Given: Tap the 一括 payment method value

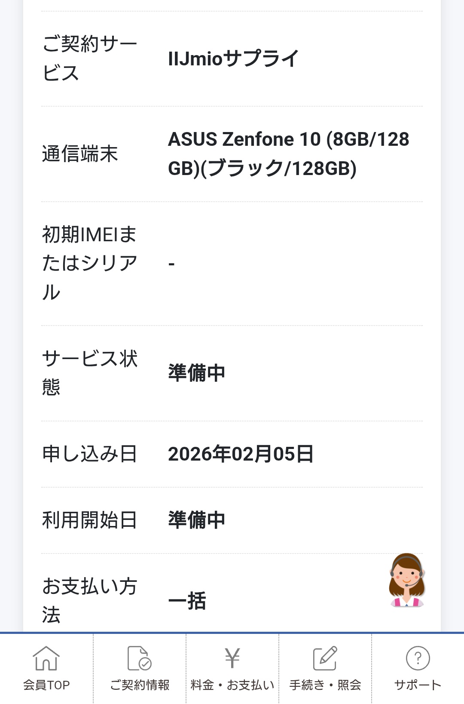Looking at the screenshot, I should 187,601.
